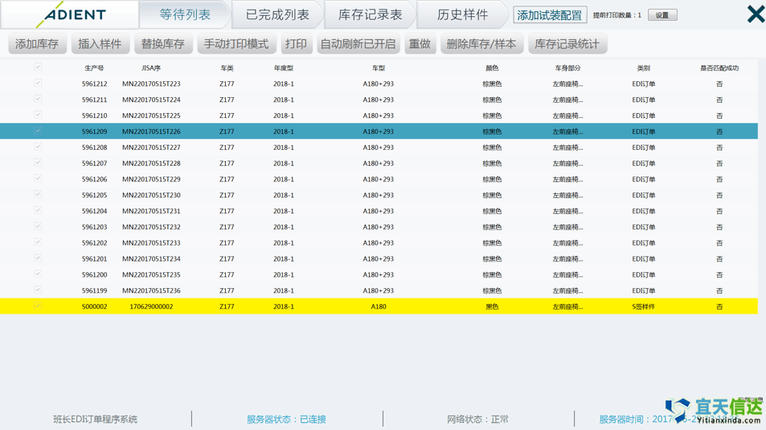
Task: Open the 库存记录表 tab
Action: coord(370,14)
